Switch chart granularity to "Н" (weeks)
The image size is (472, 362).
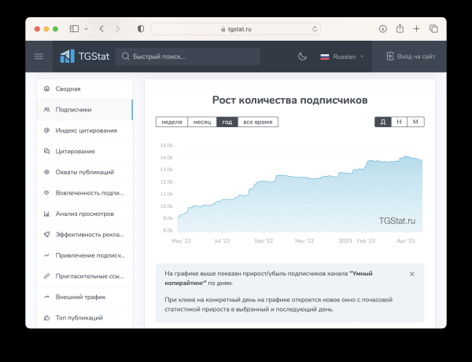400,122
